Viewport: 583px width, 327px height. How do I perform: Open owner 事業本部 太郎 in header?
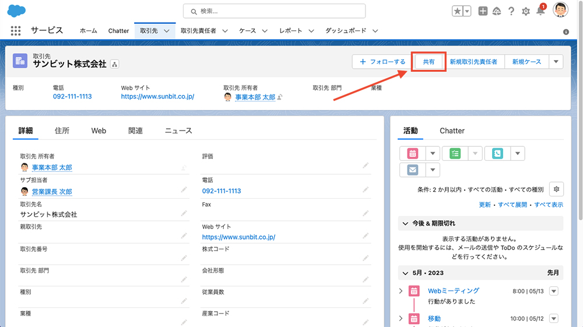(x=255, y=97)
